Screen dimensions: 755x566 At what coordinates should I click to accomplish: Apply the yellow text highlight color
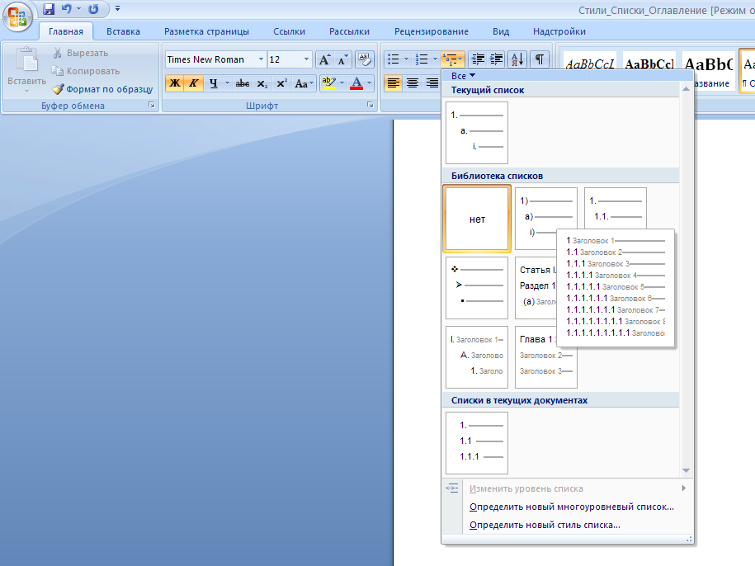tap(329, 83)
